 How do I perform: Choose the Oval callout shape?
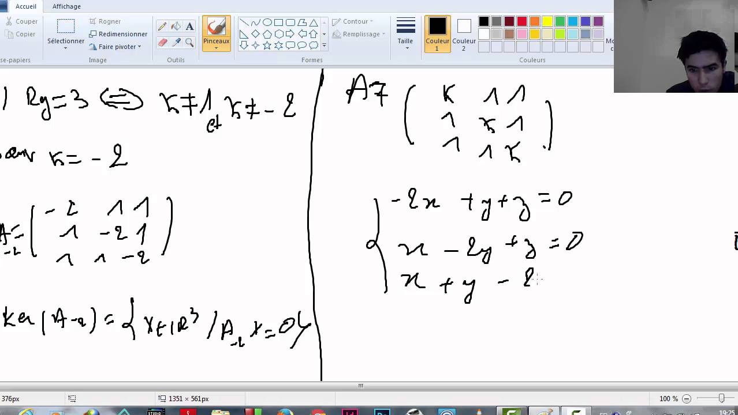(x=301, y=45)
